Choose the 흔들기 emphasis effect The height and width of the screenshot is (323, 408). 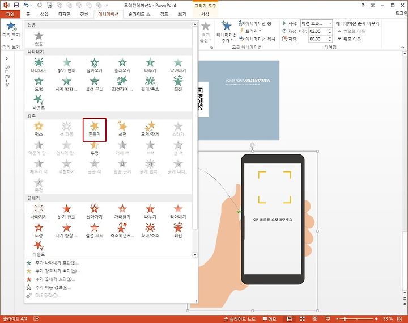coord(95,129)
